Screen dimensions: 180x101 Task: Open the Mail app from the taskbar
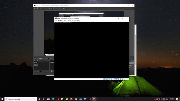[x=80, y=99]
